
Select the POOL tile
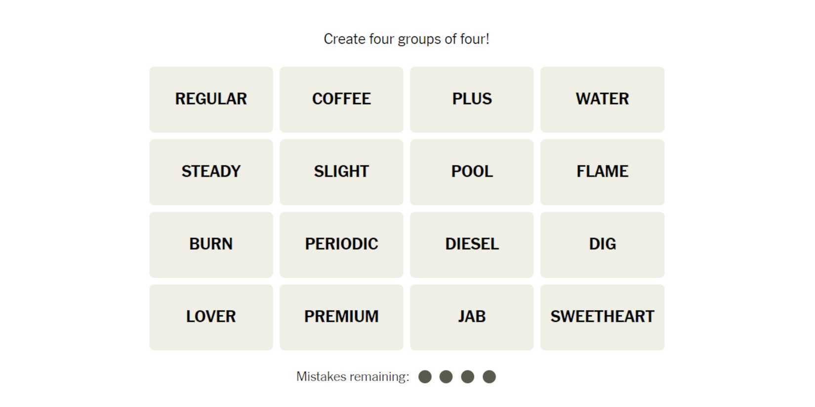[472, 172]
